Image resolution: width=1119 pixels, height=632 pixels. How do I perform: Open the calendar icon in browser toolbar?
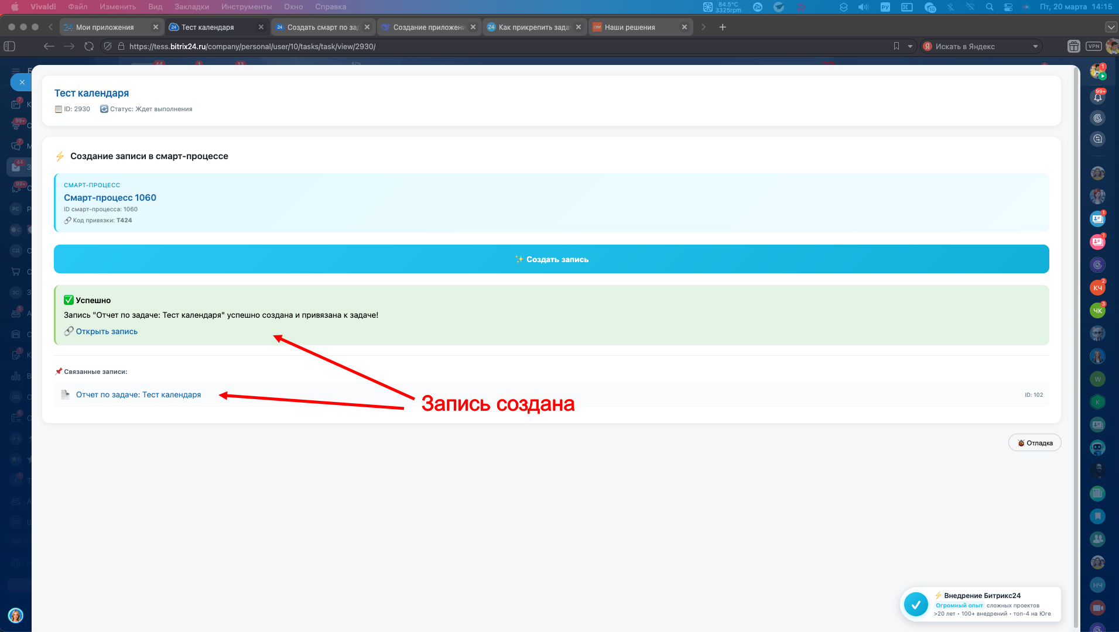point(1074,46)
